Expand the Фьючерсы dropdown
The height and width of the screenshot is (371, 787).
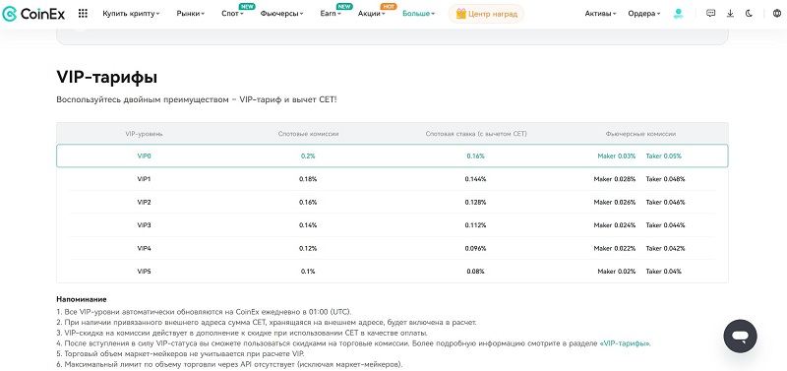point(281,14)
